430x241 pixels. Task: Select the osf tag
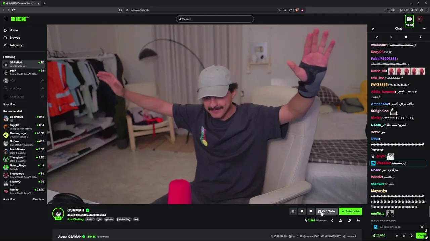coord(136,219)
